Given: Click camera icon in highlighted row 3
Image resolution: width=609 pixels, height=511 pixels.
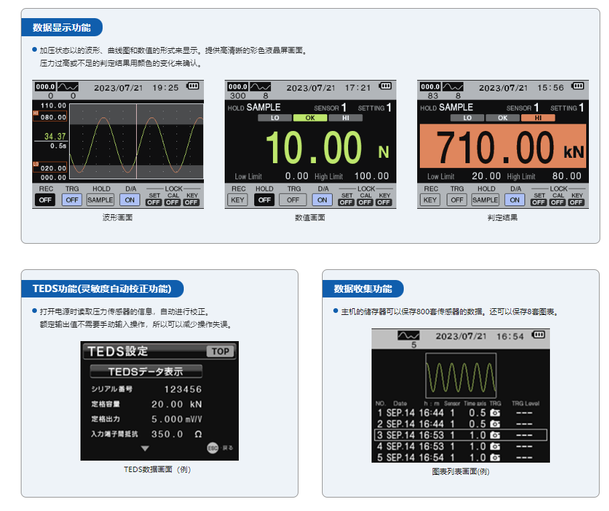Looking at the screenshot, I should [x=495, y=435].
